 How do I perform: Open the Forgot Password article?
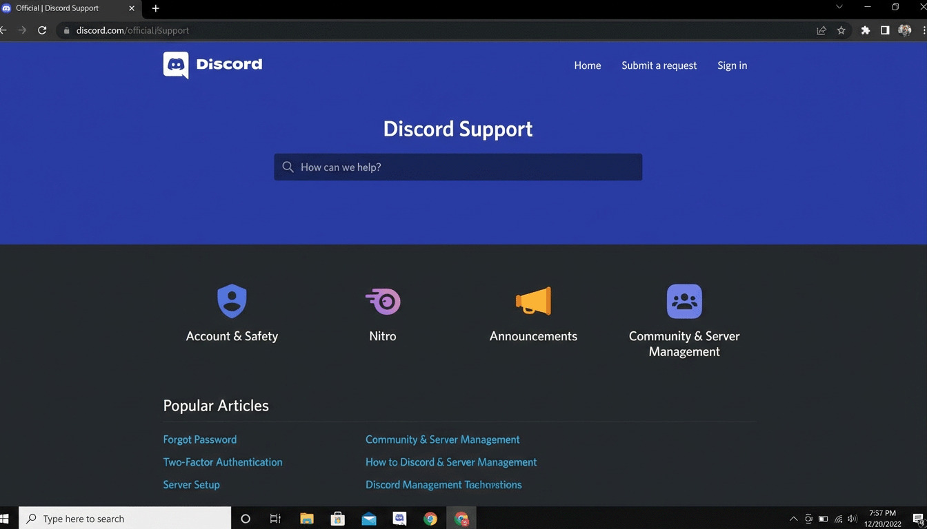(x=199, y=439)
